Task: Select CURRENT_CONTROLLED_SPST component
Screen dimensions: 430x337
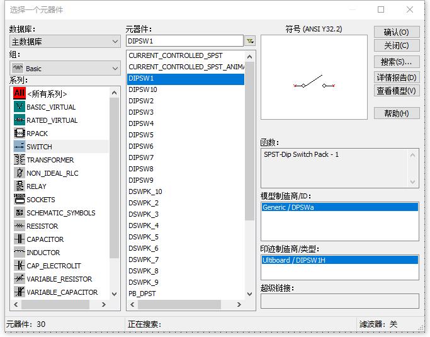Action: (x=186, y=55)
